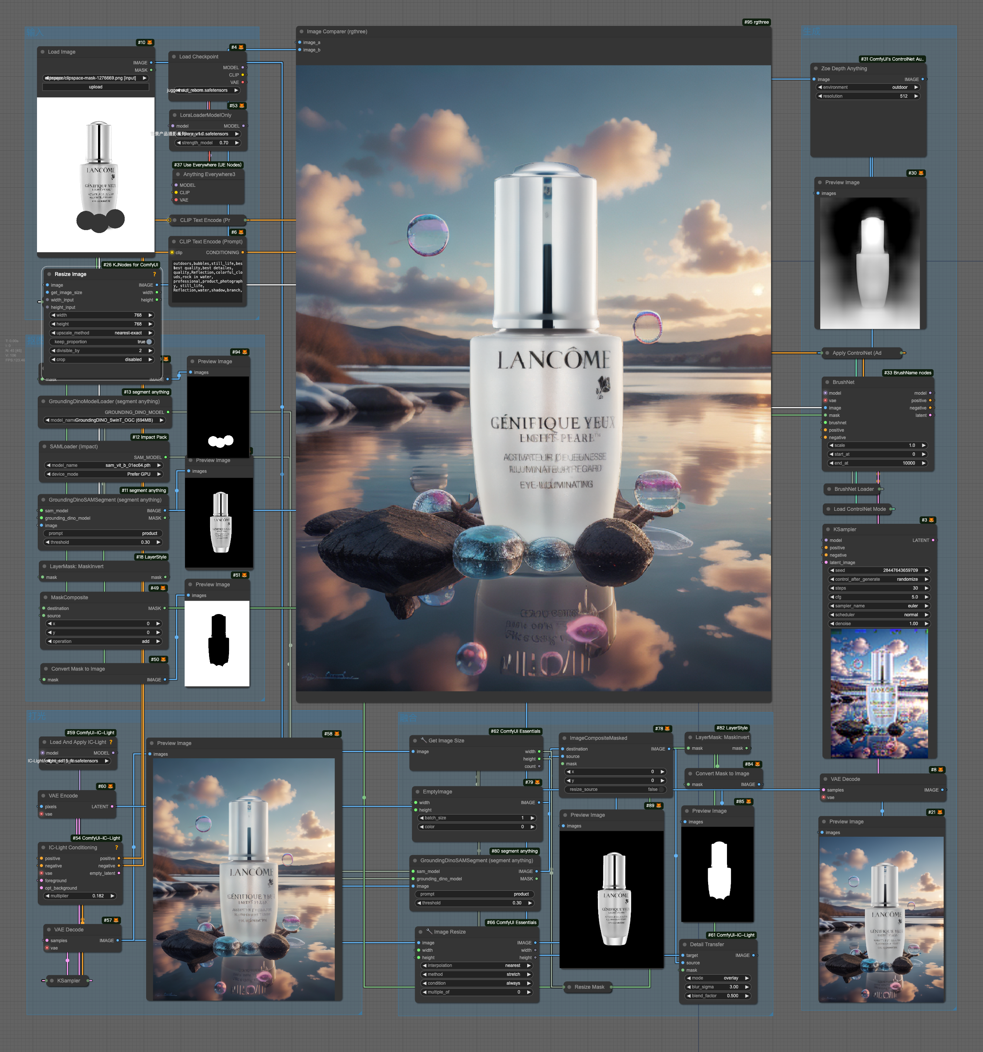This screenshot has width=983, height=1052.
Task: Open MaskComposite operation add dropdown
Action: pos(104,641)
